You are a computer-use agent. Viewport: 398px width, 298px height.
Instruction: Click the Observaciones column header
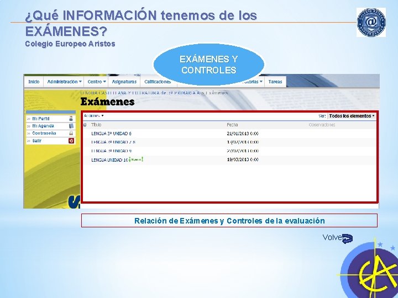(322, 125)
